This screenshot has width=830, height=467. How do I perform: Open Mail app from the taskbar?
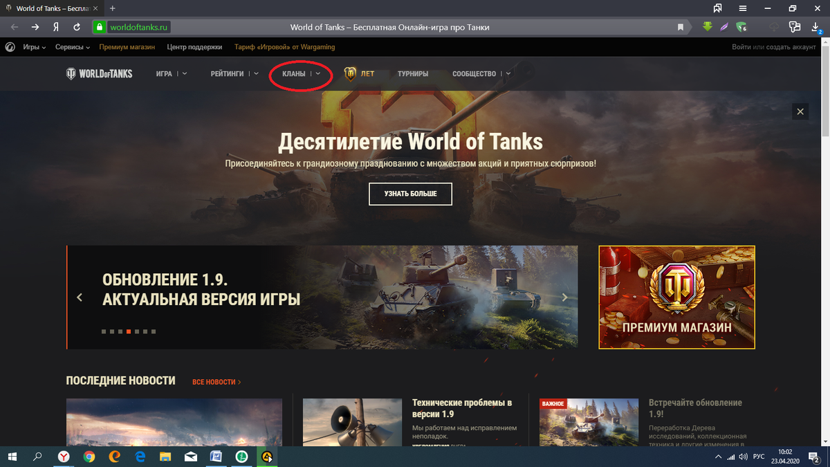point(190,457)
